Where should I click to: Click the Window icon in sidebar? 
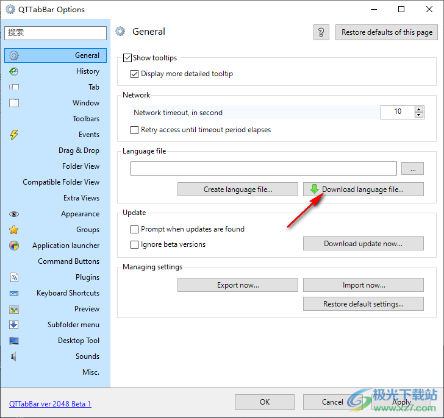pyautogui.click(x=14, y=103)
